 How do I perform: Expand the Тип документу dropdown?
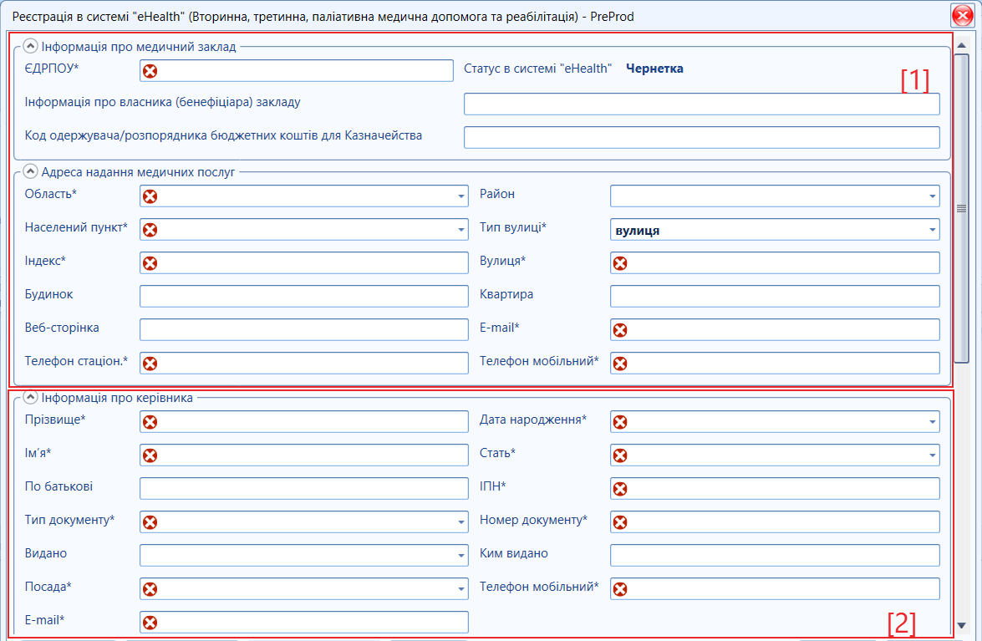pyautogui.click(x=461, y=522)
